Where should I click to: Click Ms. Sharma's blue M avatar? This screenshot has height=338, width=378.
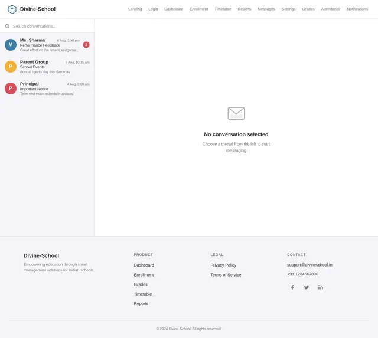11,45
